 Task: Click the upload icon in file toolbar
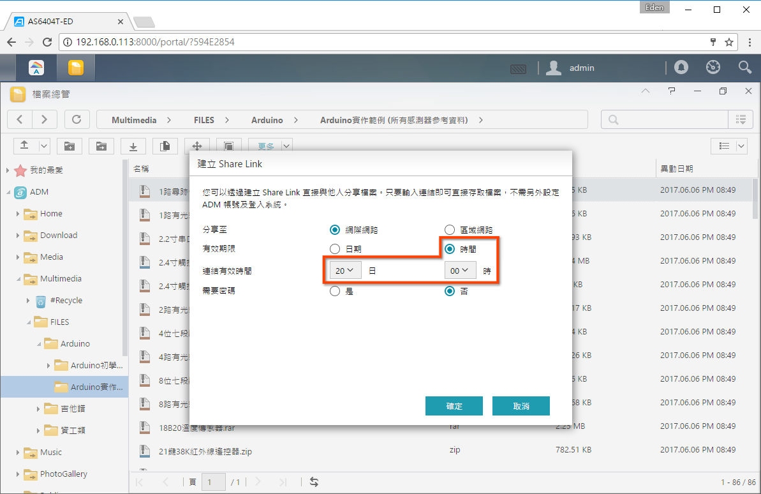pyautogui.click(x=24, y=146)
